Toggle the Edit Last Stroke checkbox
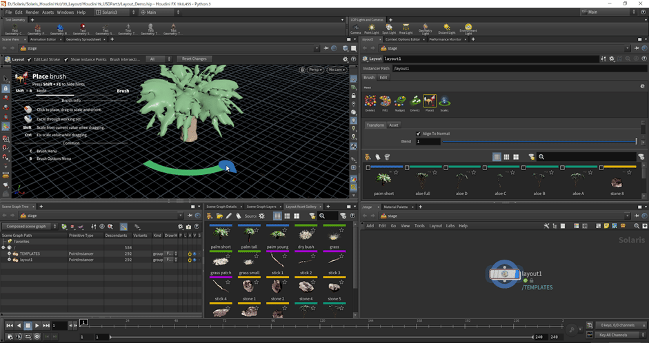The image size is (649, 343). [30, 59]
